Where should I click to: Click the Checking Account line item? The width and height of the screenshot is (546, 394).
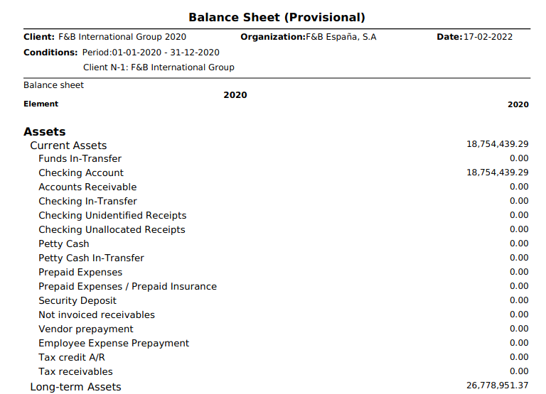pos(81,173)
